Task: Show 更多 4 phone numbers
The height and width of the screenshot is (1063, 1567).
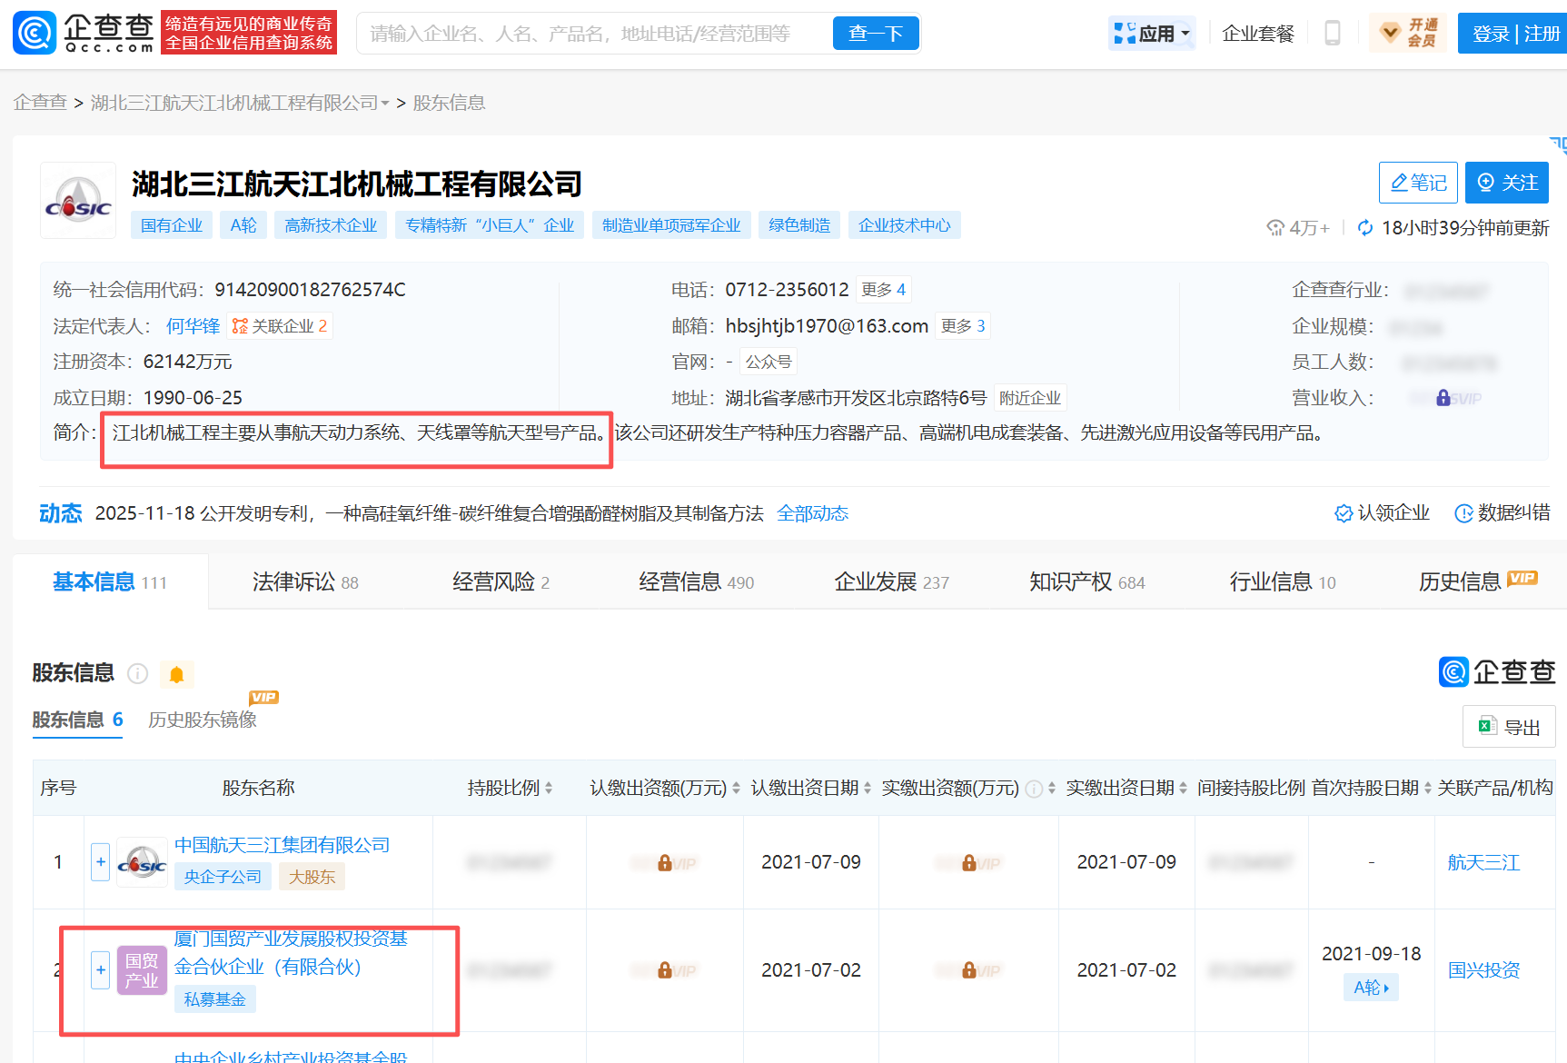Action: coord(884,290)
